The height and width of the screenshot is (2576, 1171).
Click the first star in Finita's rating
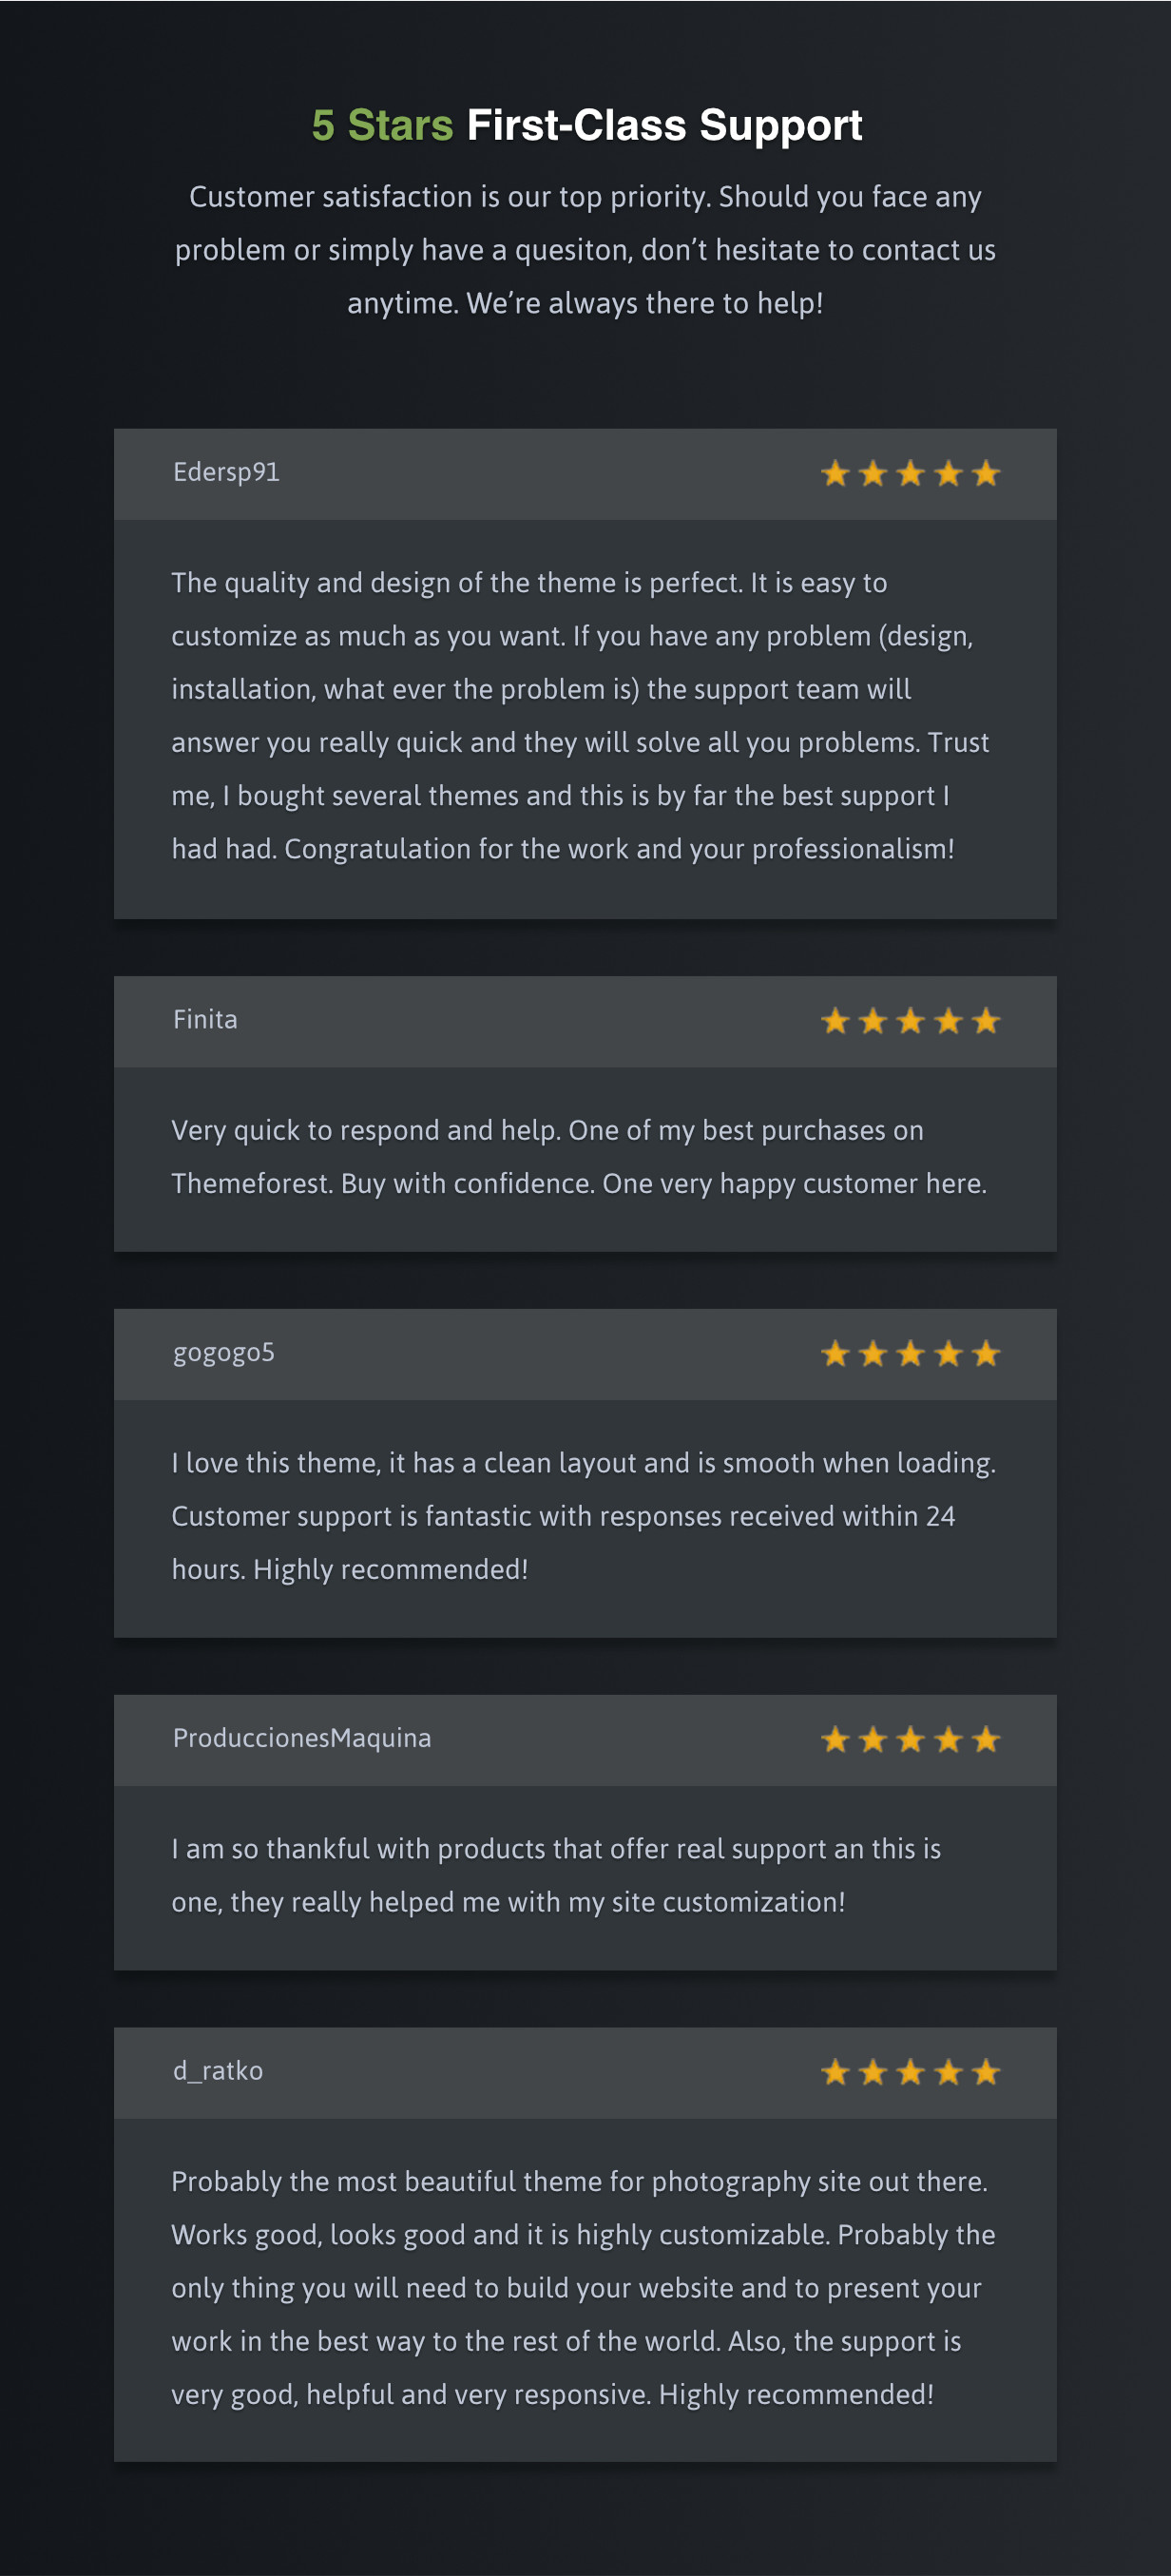pos(835,1021)
